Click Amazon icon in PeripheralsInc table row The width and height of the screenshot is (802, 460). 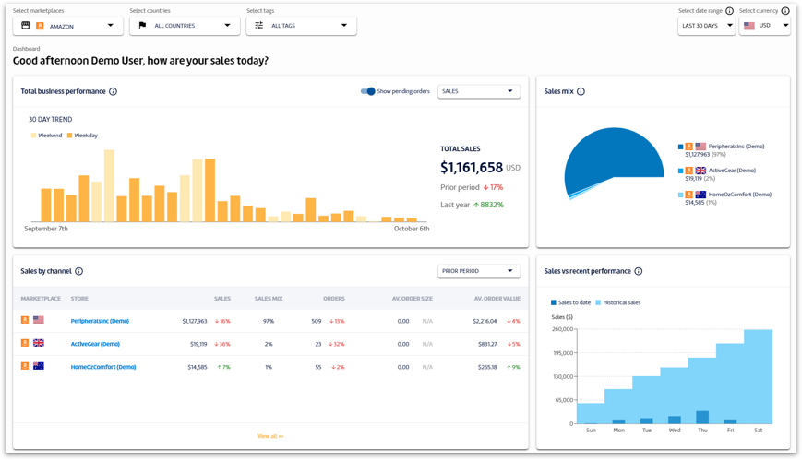pyautogui.click(x=25, y=320)
